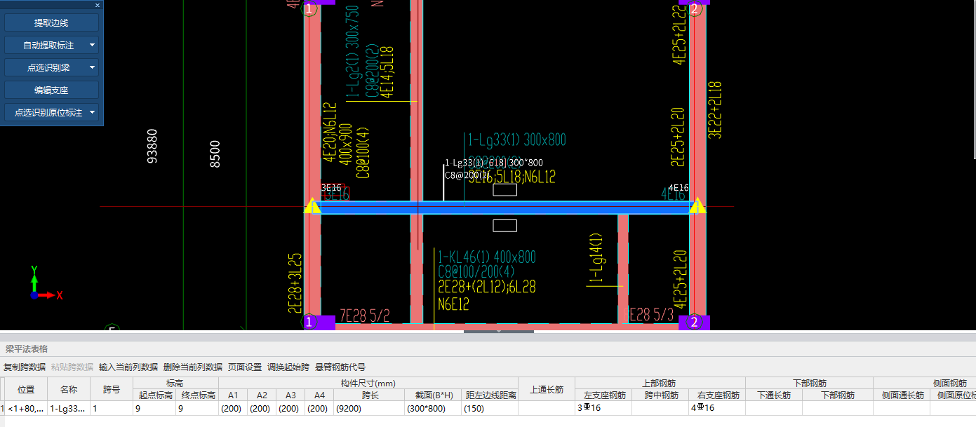
Task: Click the 编辑支座 (edit supports) button
Action: (x=51, y=89)
